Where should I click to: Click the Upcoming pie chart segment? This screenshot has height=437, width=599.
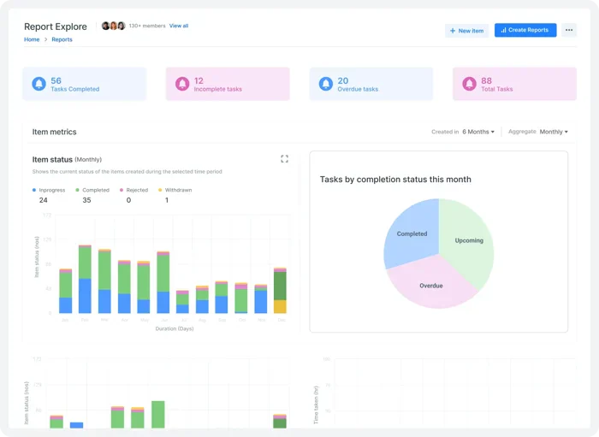click(x=469, y=240)
